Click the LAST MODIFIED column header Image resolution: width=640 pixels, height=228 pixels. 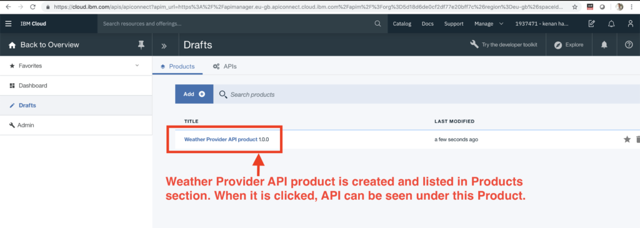454,121
